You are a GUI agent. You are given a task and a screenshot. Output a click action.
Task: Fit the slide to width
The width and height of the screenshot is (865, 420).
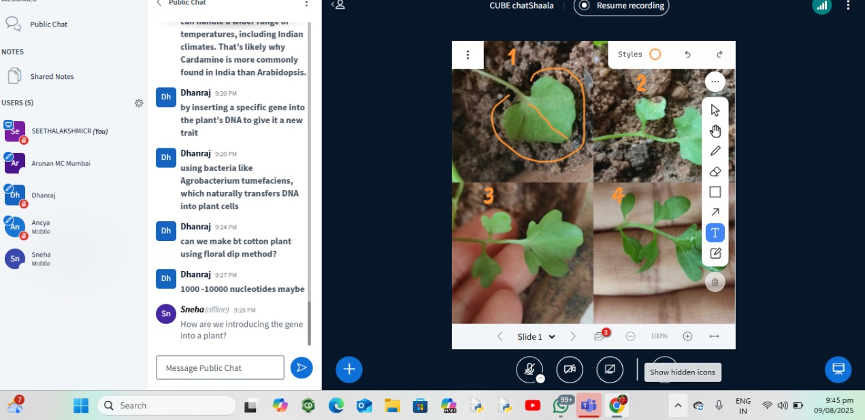(714, 336)
